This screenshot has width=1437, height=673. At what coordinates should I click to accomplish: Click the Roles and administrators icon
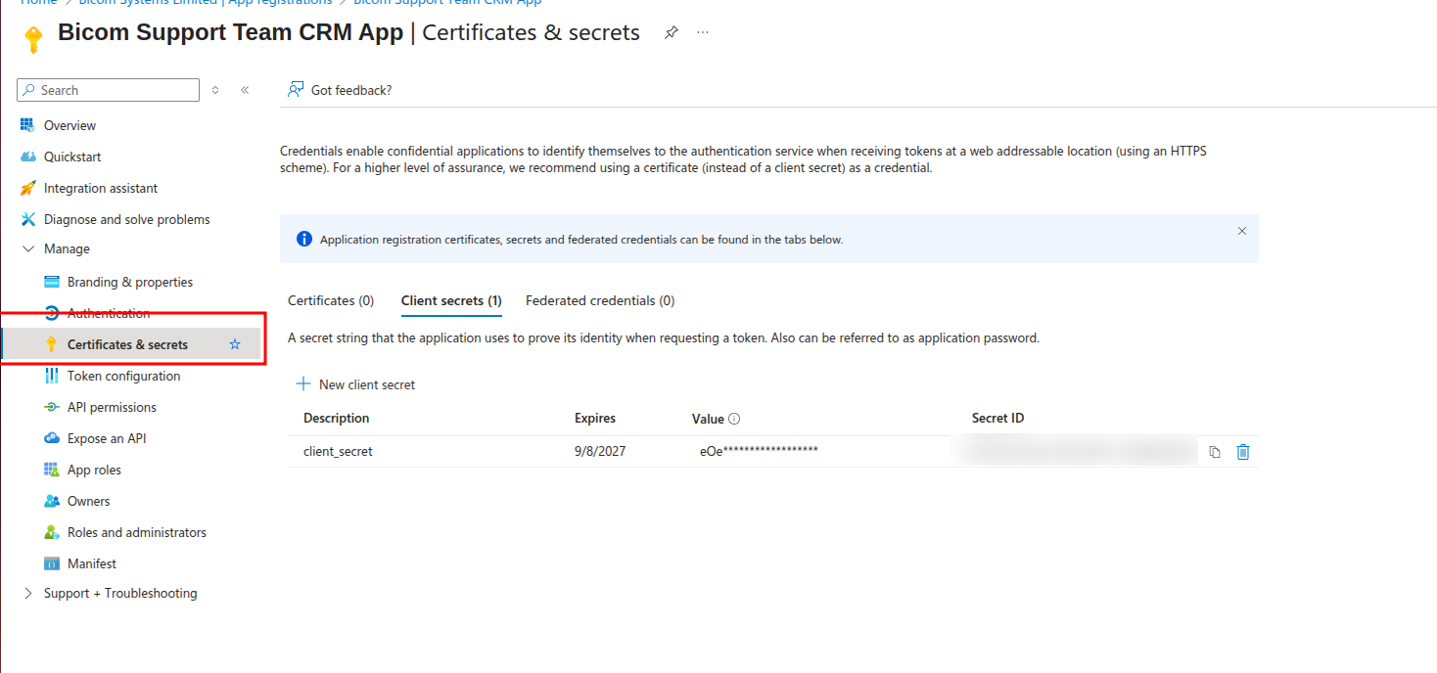52,532
